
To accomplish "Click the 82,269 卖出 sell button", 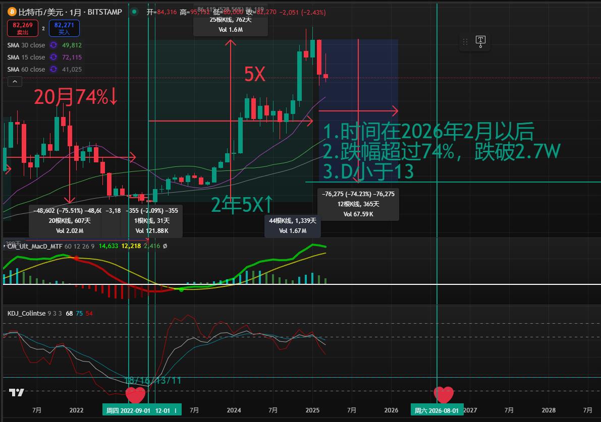I will click(x=23, y=28).
